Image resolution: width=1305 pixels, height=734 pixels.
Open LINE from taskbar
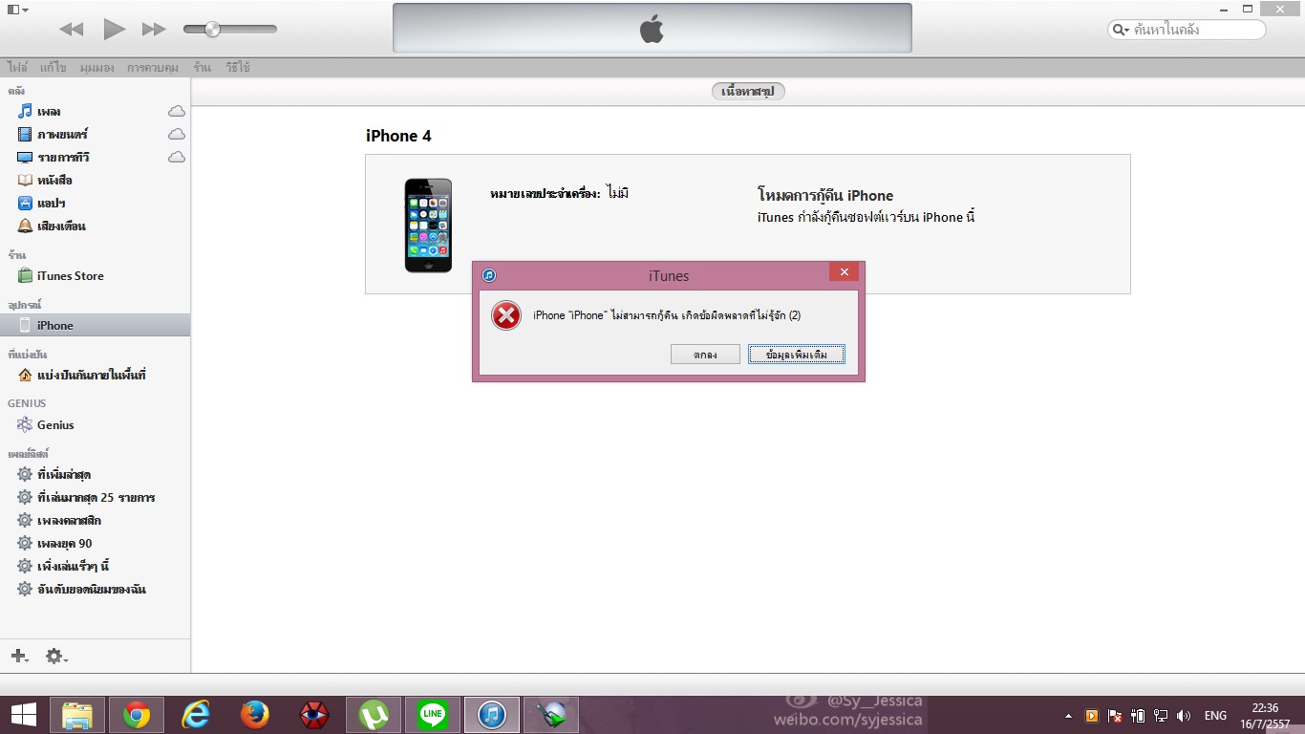433,715
